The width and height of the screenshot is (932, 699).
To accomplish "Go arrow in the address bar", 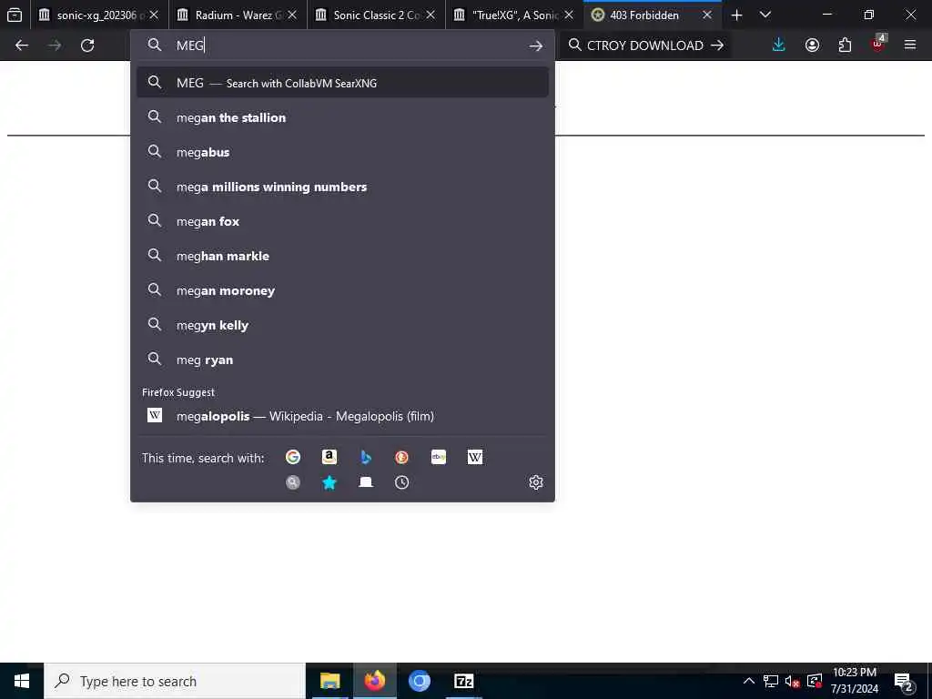I will (535, 46).
